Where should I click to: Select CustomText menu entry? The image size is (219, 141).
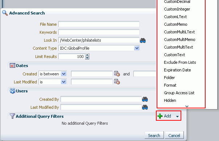[x=174, y=55]
